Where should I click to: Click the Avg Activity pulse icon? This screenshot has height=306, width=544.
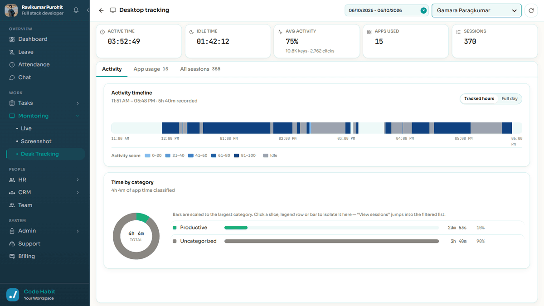point(281,32)
